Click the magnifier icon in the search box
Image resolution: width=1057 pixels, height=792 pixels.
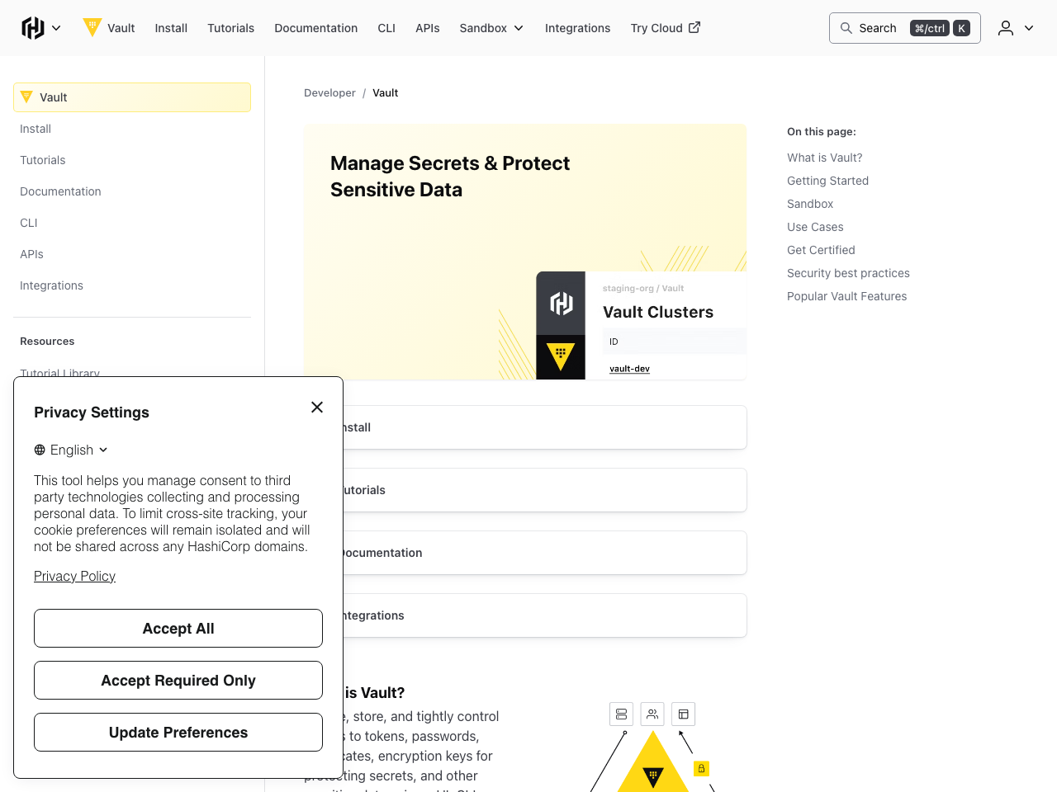[x=846, y=28]
